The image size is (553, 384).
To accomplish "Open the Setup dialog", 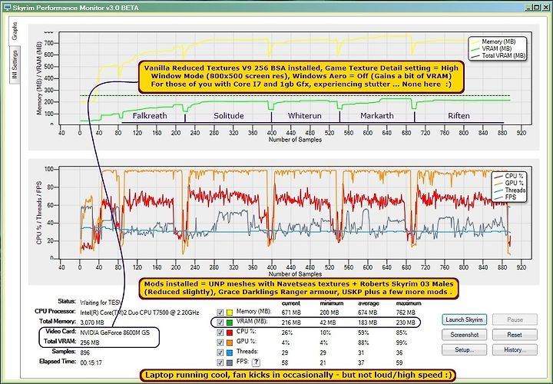I will [x=464, y=349].
